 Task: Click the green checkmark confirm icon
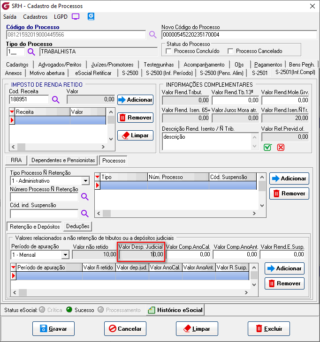point(267,147)
